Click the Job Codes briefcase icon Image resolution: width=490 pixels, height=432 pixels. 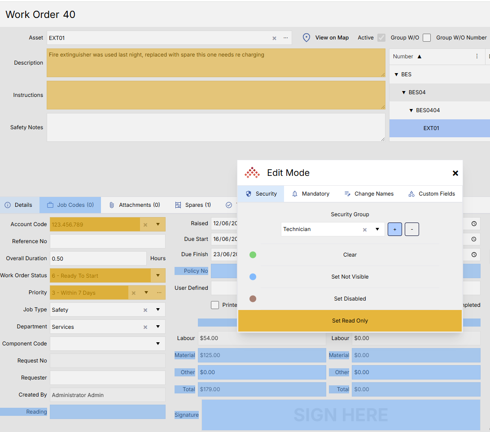[50, 205]
